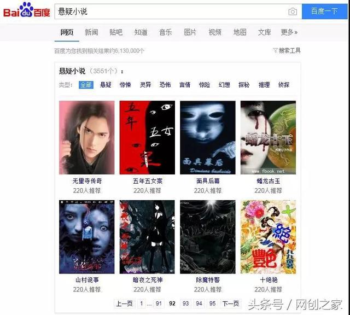This screenshot has height=315, width=350.
Task: Click the search input field
Action: click(x=171, y=11)
